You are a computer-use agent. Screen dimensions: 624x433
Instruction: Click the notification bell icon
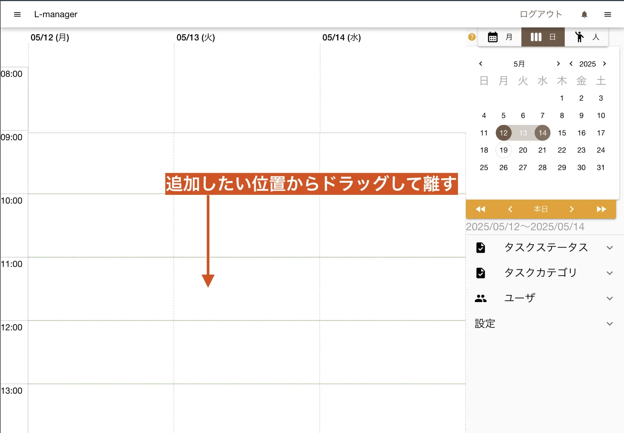click(x=584, y=14)
